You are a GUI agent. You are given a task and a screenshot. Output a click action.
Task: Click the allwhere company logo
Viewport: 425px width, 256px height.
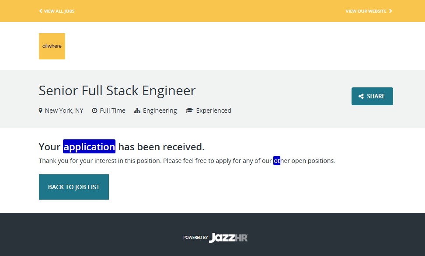[x=52, y=46]
